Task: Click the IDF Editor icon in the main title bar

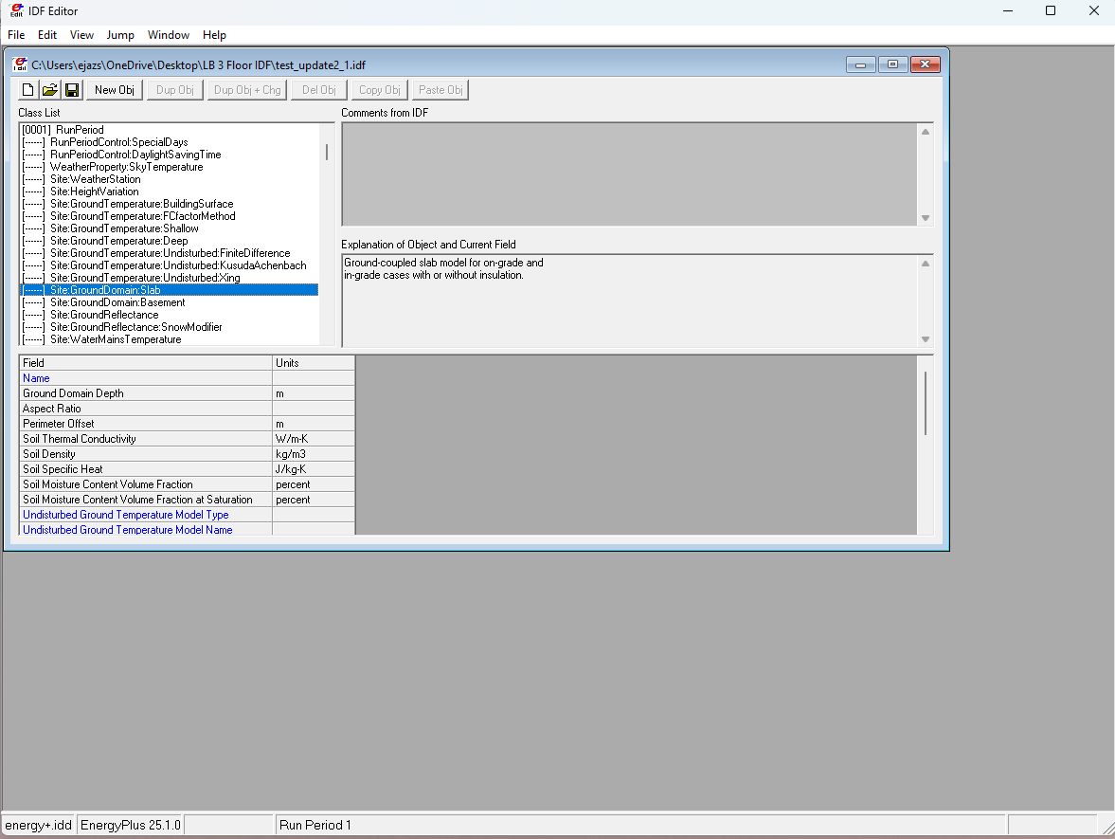Action: [x=13, y=11]
